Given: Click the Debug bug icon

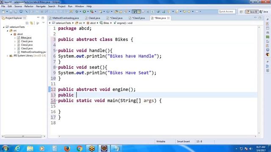Looking at the screenshot, I should 77,11.
